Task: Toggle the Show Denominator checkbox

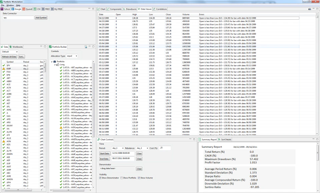Action: pos(100,178)
